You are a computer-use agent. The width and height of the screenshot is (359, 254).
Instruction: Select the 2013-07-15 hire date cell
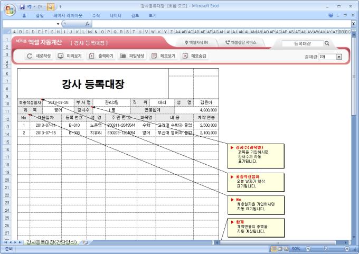(46, 133)
